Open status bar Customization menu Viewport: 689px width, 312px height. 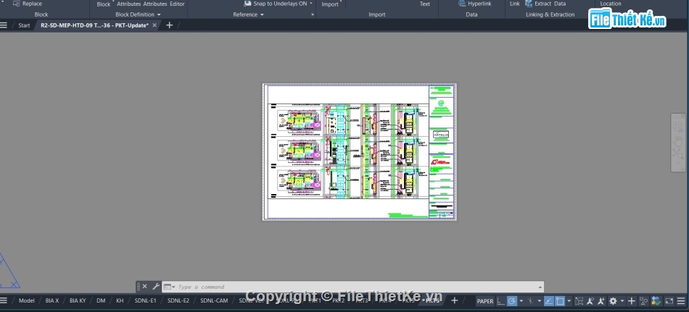pyautogui.click(x=681, y=301)
